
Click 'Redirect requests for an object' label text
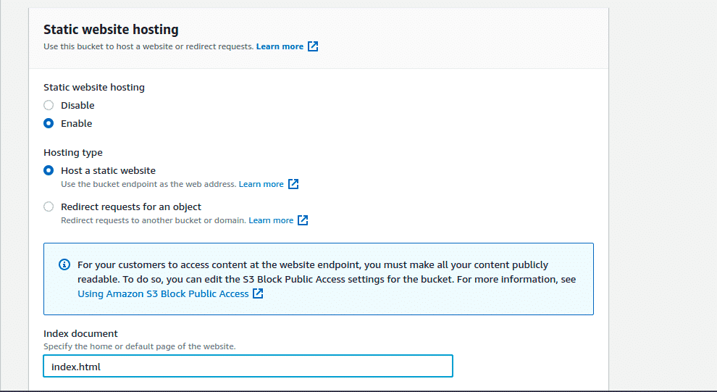click(131, 207)
